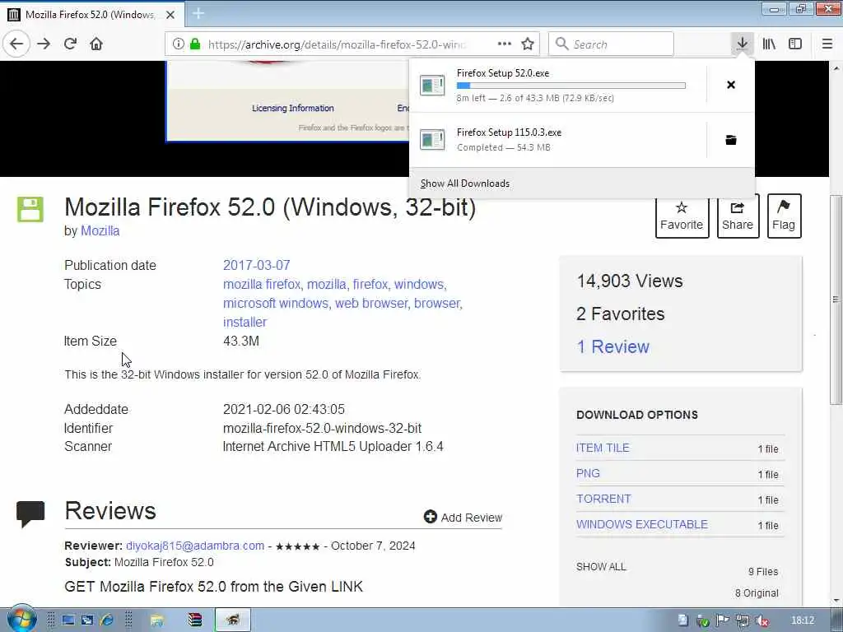Click the muted volume tray icon

[761, 620]
